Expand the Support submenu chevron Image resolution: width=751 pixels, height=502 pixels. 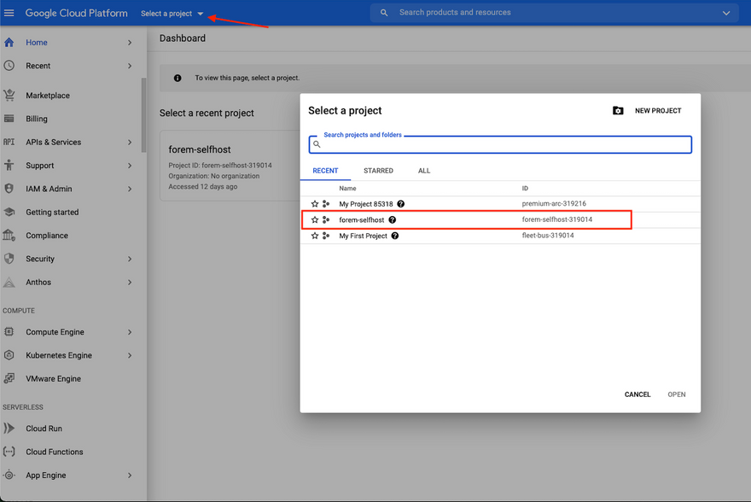130,166
